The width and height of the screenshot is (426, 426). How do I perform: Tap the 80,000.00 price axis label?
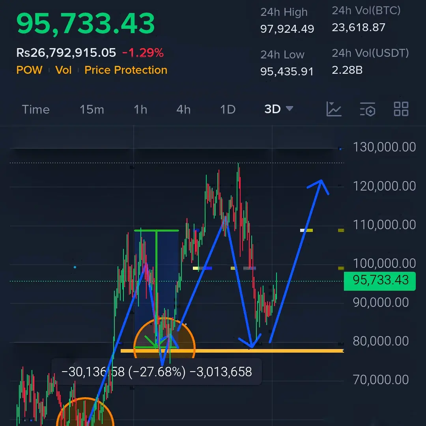(x=381, y=341)
